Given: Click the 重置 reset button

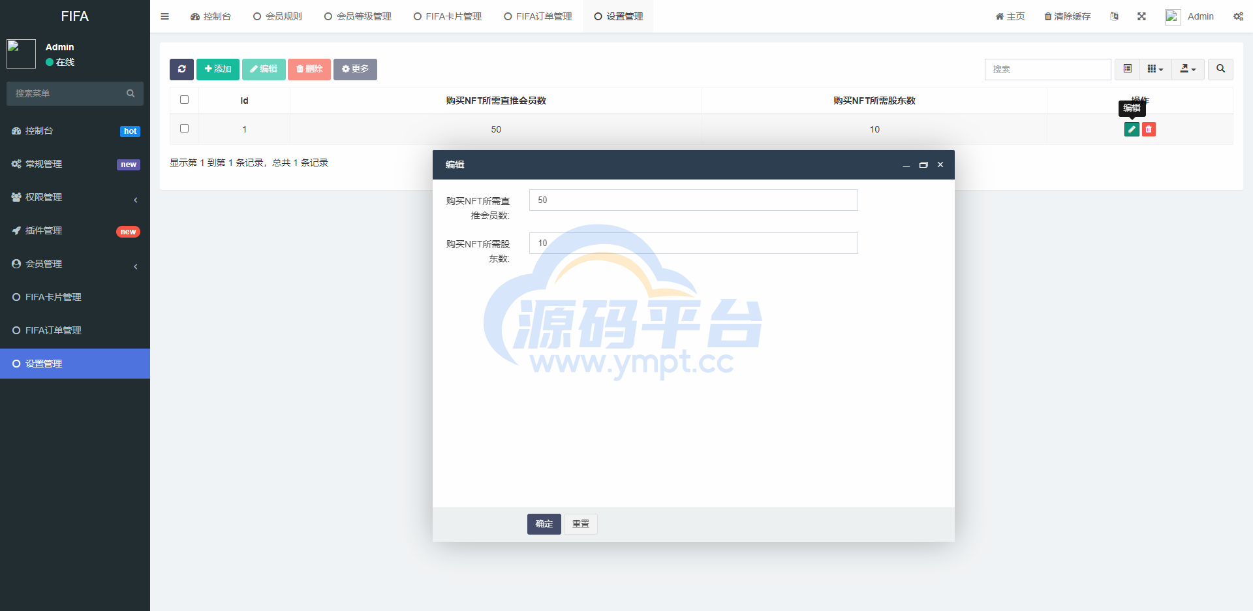Looking at the screenshot, I should click(x=580, y=524).
